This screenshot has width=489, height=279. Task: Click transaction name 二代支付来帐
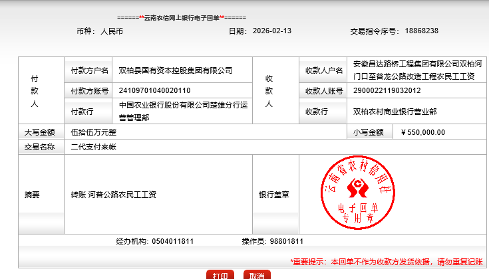[93, 147]
